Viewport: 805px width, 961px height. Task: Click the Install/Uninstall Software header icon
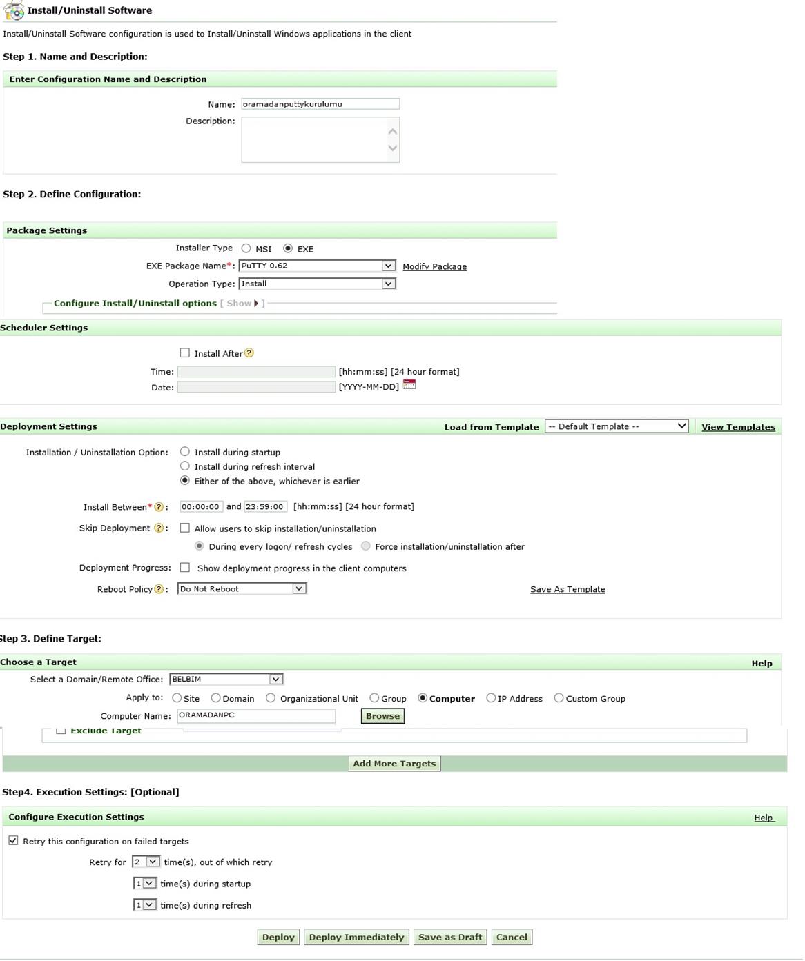[x=14, y=10]
